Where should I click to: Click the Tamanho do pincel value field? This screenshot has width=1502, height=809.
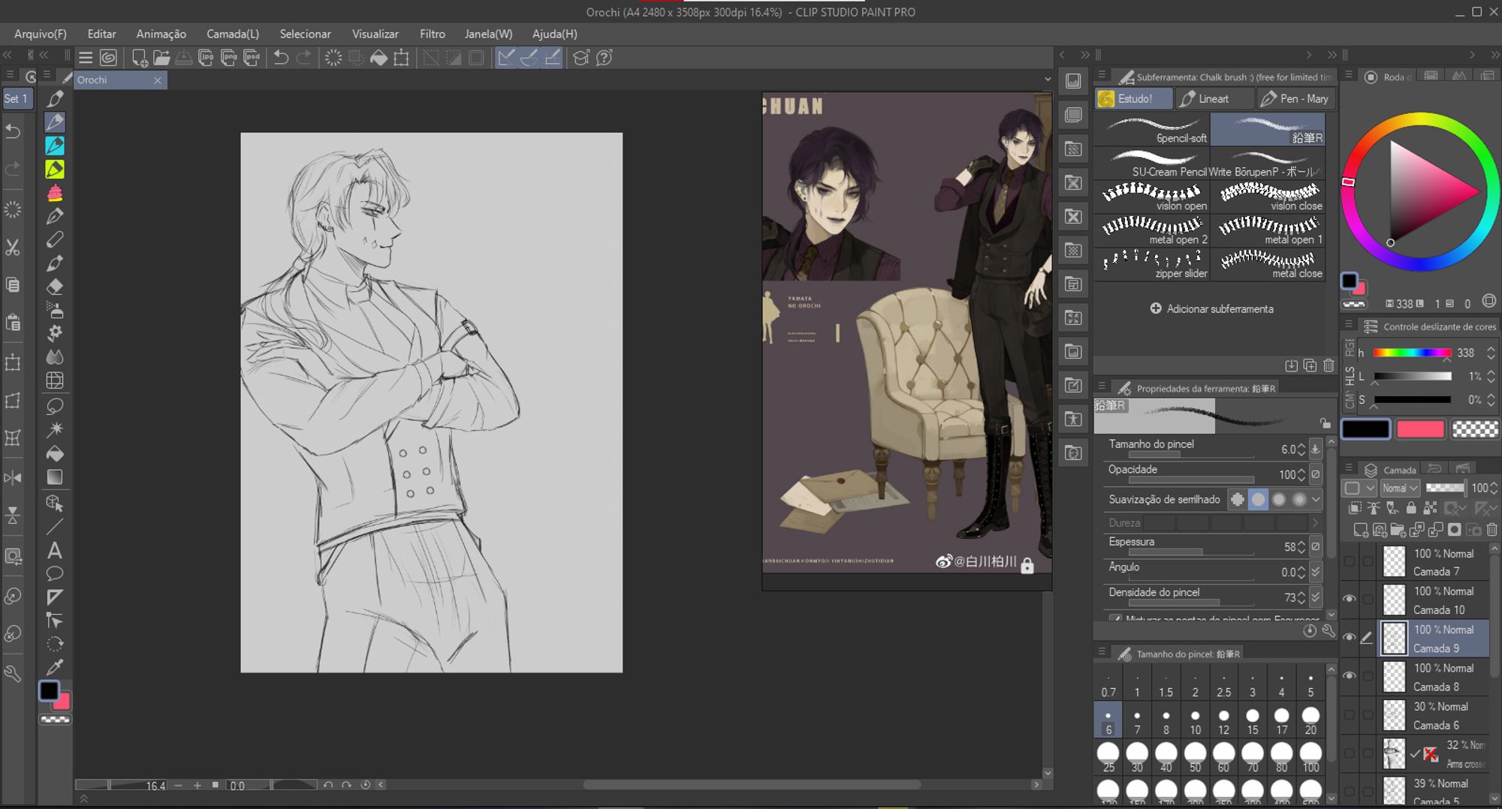[1290, 450]
